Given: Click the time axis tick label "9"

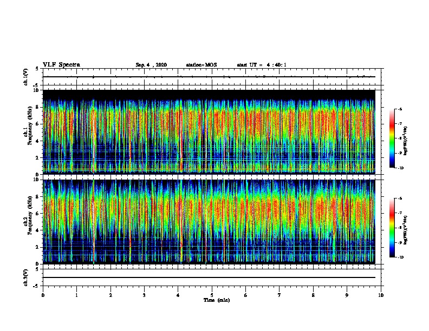Looking at the screenshot, I should [347, 295].
